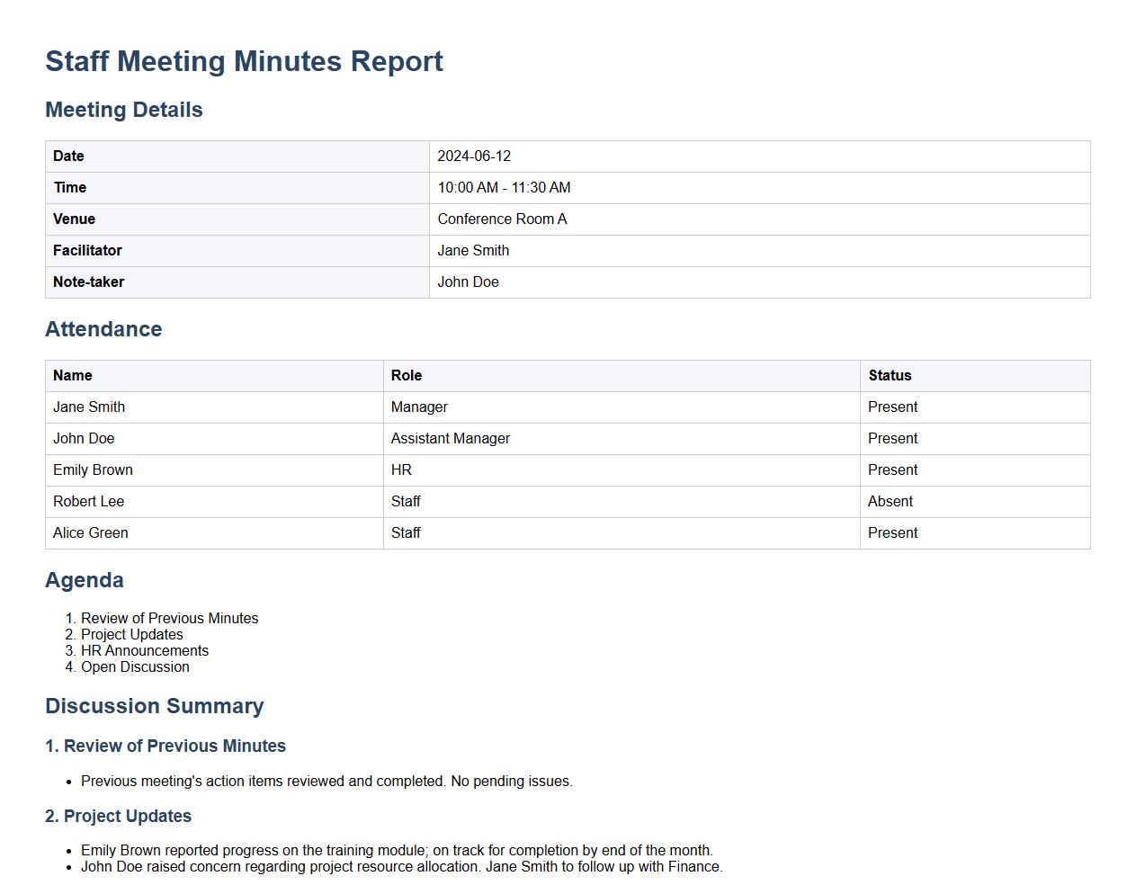Select the Note-taker cell John Doe
Image resolution: width=1136 pixels, height=885 pixels.
coord(468,282)
